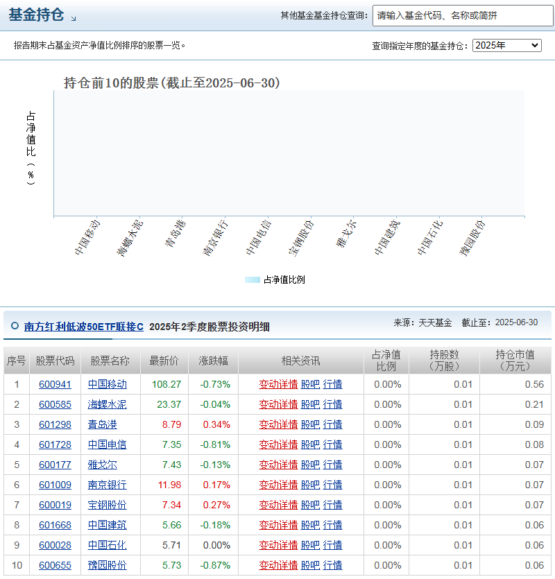Viewport: 555px width, 579px height.
Task: Click the 持股数（万股） column header
Action: tap(444, 361)
